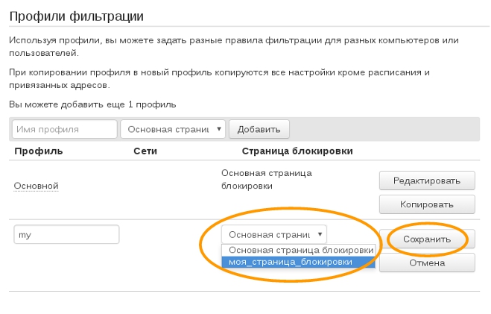Image resolution: width=491 pixels, height=314 pixels.
Task: Click the arrow on the 'my' row dropdown
Action: point(320,234)
